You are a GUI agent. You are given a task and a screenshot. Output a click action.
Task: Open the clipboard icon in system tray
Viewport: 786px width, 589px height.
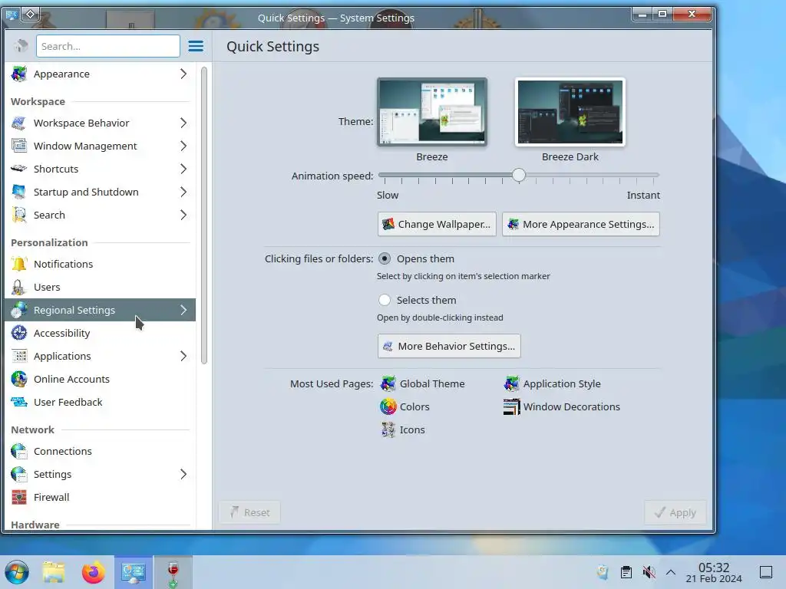pyautogui.click(x=626, y=572)
